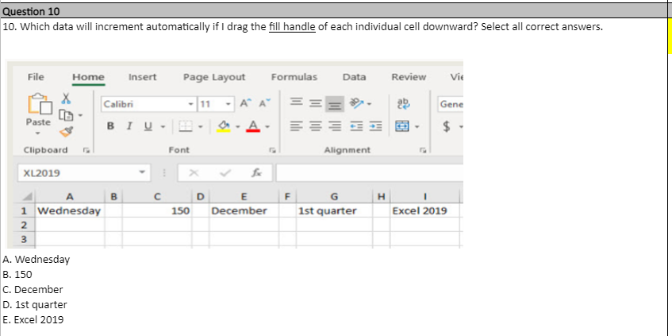
Task: Click the Select All corner triangle
Action: click(27, 197)
